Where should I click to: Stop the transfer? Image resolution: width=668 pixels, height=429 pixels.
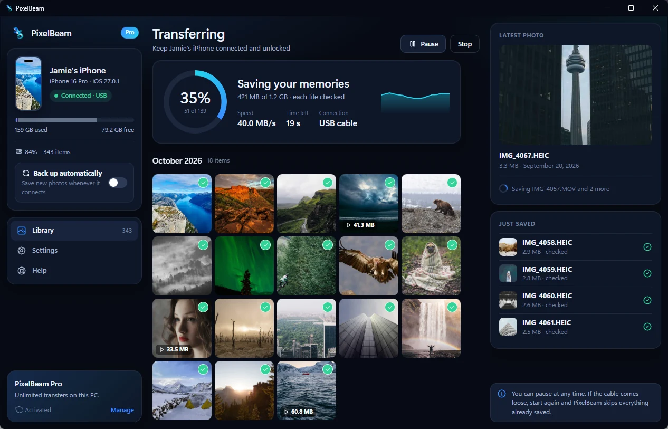point(465,44)
